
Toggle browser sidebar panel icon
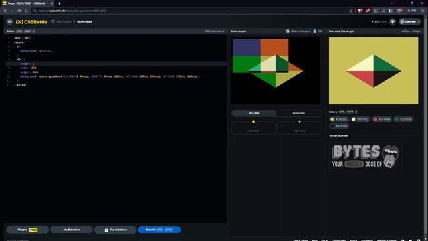(391, 11)
